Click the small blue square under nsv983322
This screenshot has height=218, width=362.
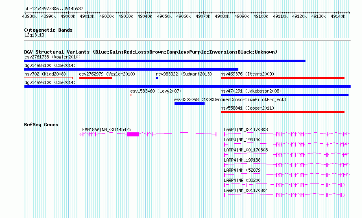pyautogui.click(x=157, y=78)
